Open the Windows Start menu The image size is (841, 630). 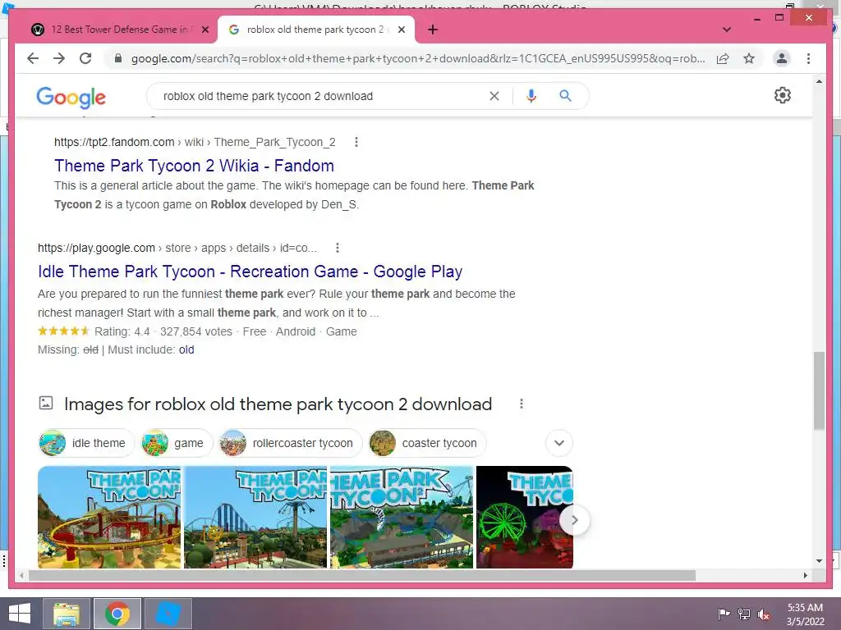tap(20, 614)
